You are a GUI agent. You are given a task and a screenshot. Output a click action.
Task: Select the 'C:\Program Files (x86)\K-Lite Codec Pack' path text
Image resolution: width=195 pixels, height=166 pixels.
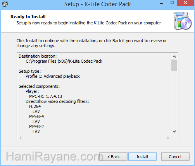[64, 61]
